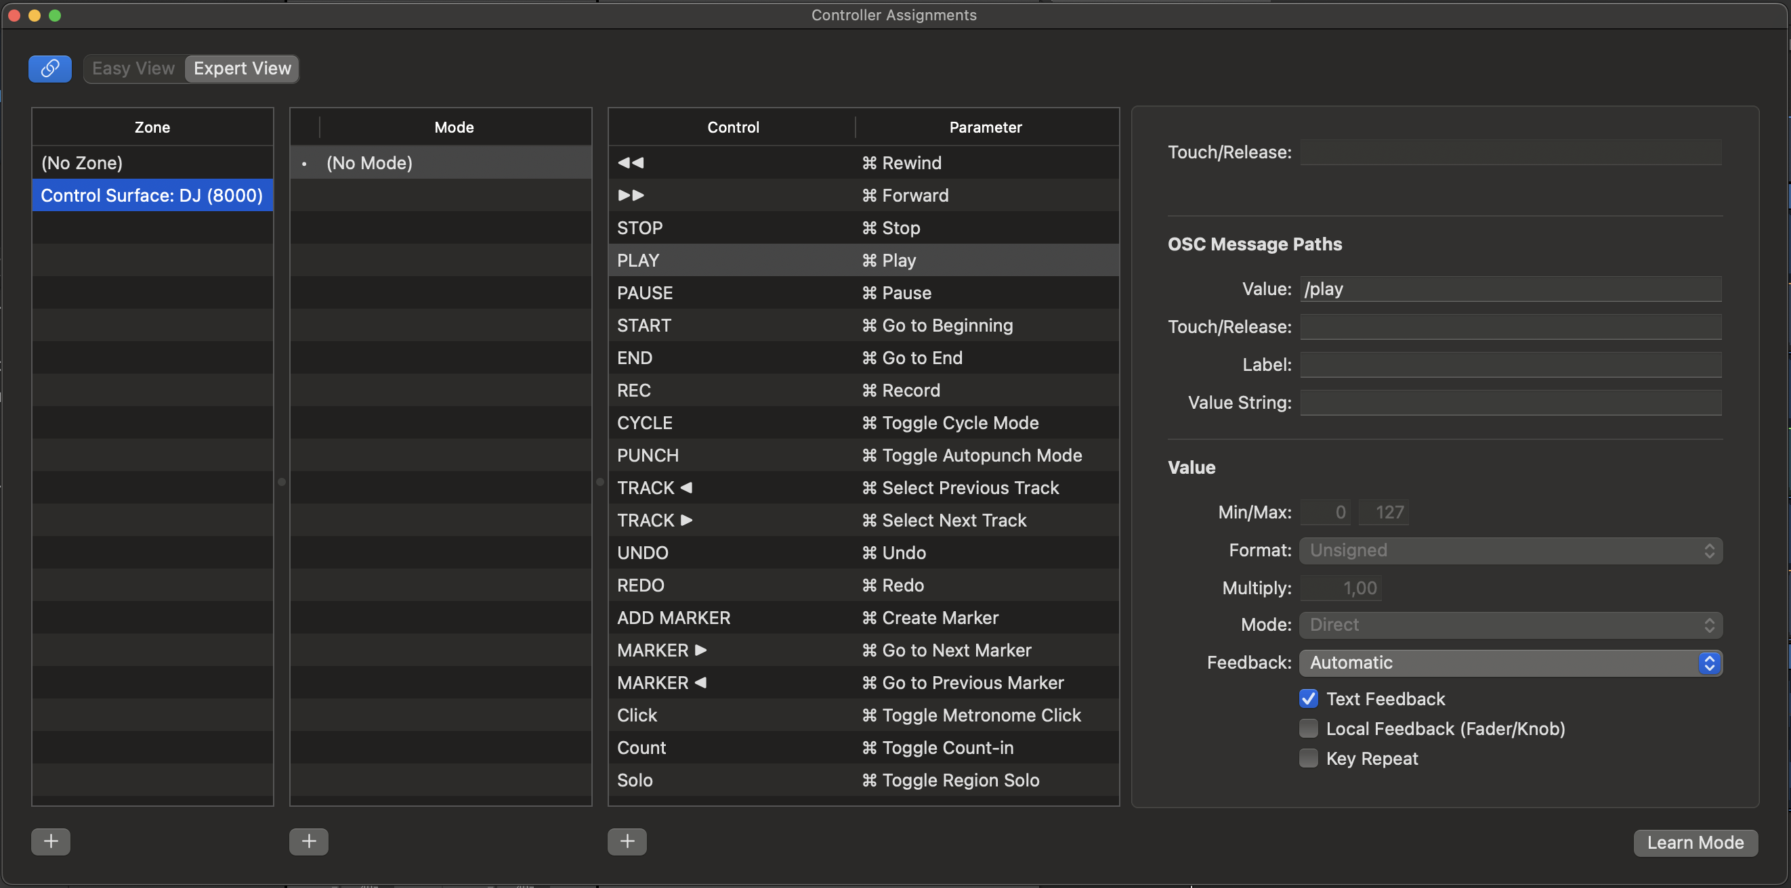Select the Count control
Screen dimensions: 1791x888
864,748
